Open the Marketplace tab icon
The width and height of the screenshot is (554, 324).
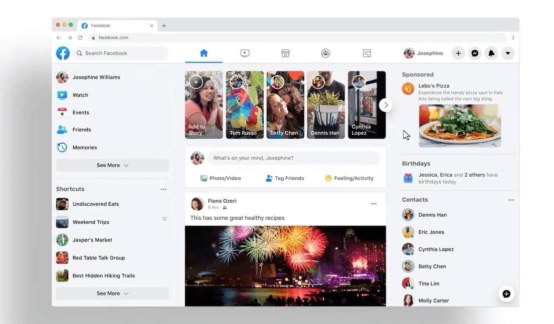[x=285, y=53]
